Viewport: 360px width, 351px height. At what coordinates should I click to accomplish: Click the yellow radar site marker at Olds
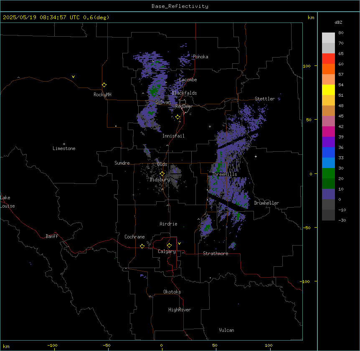(162, 174)
